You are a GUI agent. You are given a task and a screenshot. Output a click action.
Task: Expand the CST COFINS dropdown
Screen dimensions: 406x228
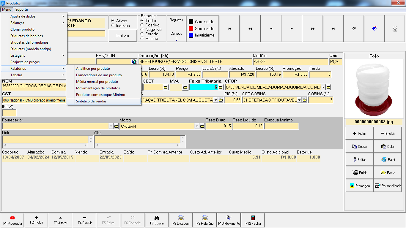[299, 100]
